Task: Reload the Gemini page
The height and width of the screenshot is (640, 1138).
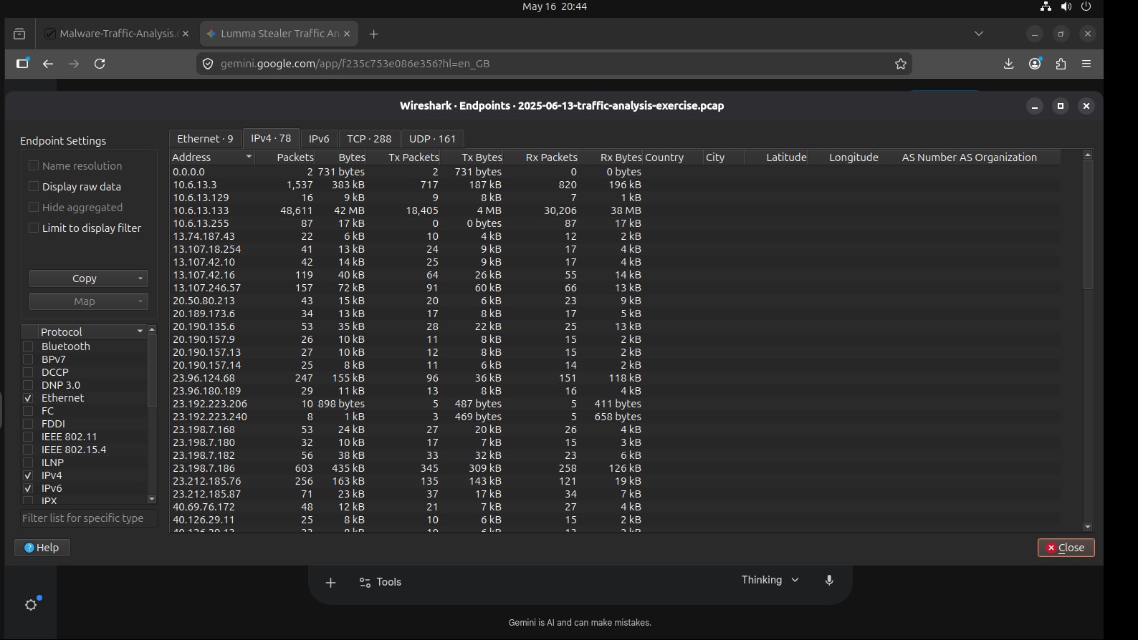Action: 100,64
